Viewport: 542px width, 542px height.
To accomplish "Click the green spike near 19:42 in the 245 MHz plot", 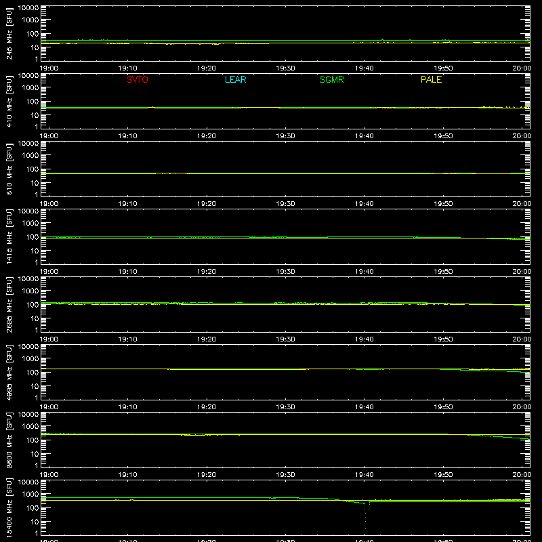I will [x=382, y=40].
